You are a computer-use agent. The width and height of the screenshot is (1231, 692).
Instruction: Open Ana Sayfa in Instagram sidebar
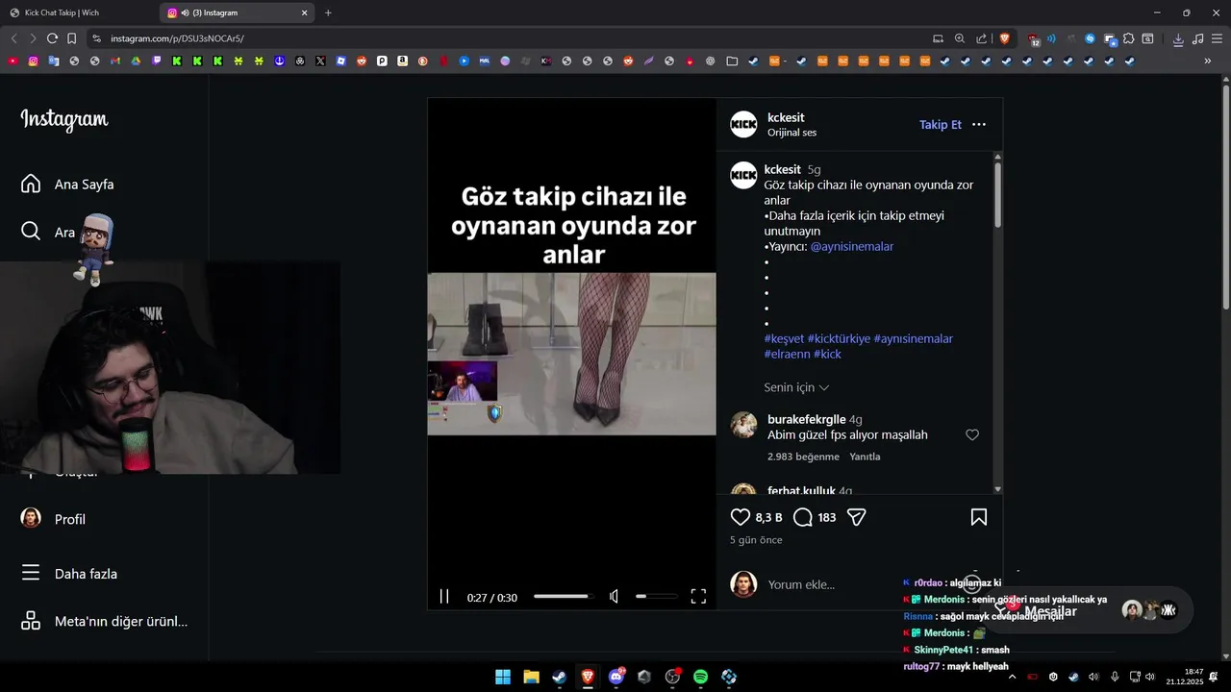pyautogui.click(x=67, y=184)
